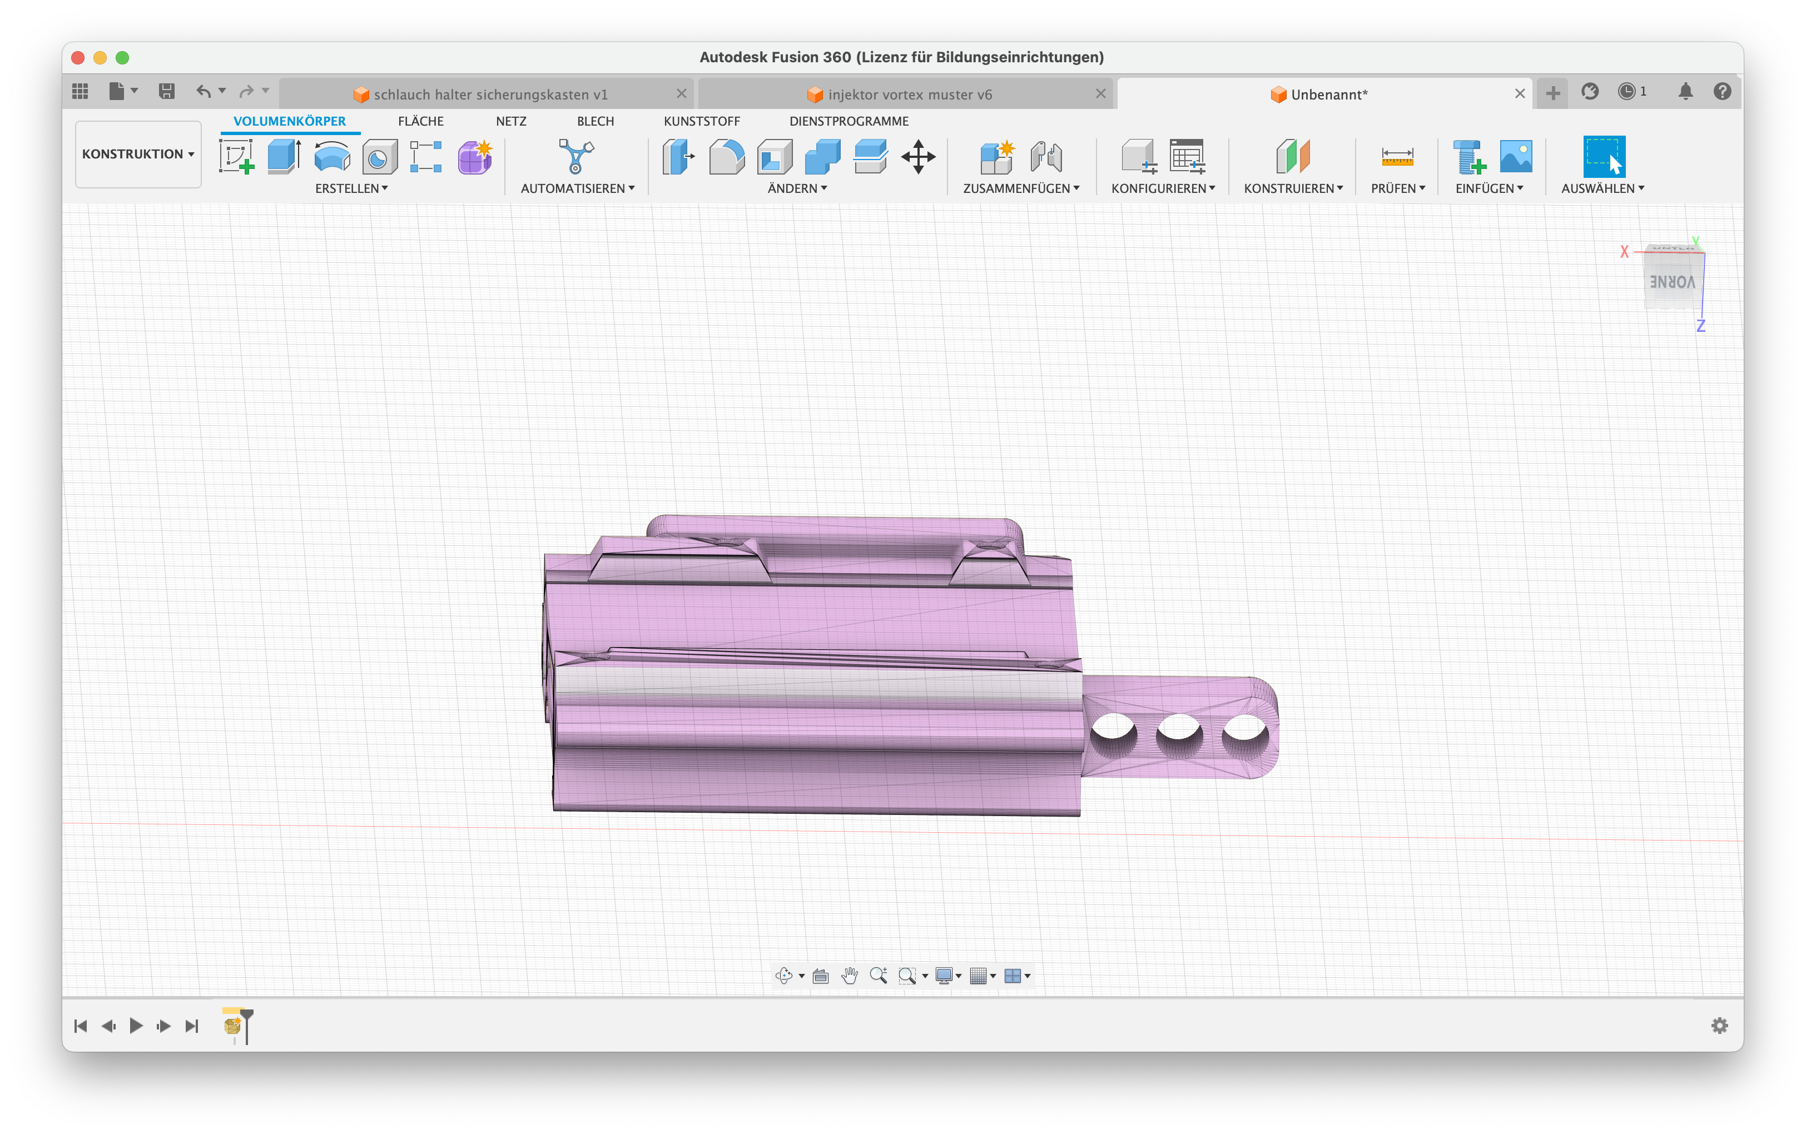The width and height of the screenshot is (1806, 1134).
Task: Click the Hole tool icon
Action: 380,157
